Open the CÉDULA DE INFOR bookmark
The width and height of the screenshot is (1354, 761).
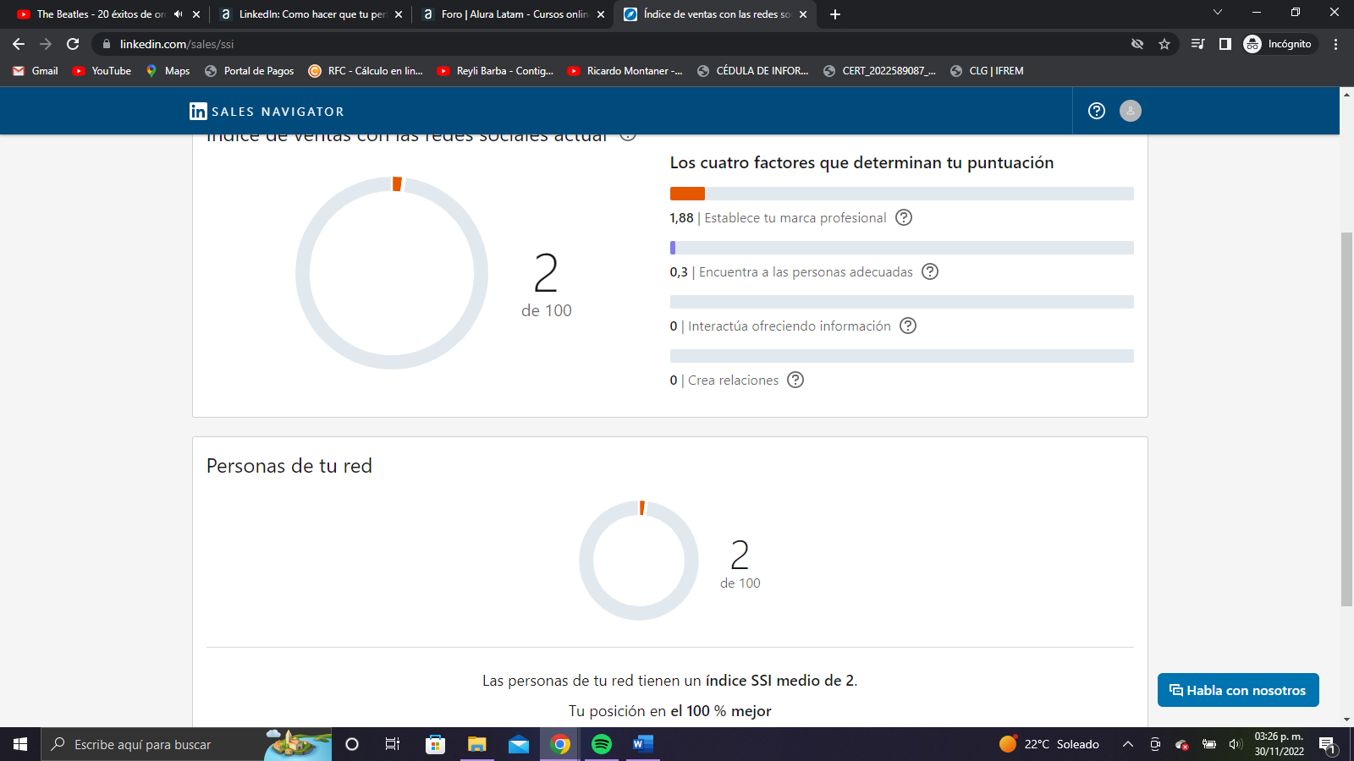pos(753,71)
